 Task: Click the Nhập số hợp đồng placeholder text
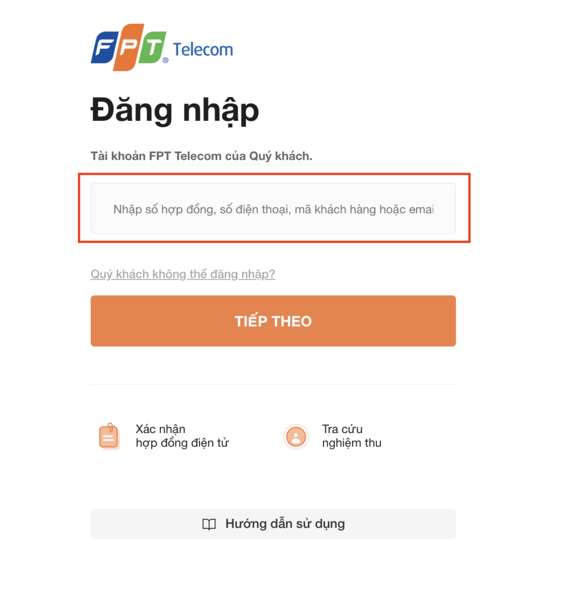coord(273,209)
